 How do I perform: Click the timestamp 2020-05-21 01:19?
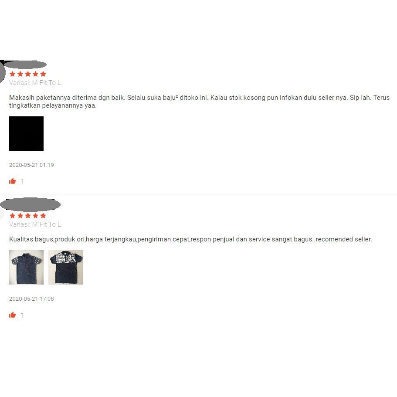31,165
